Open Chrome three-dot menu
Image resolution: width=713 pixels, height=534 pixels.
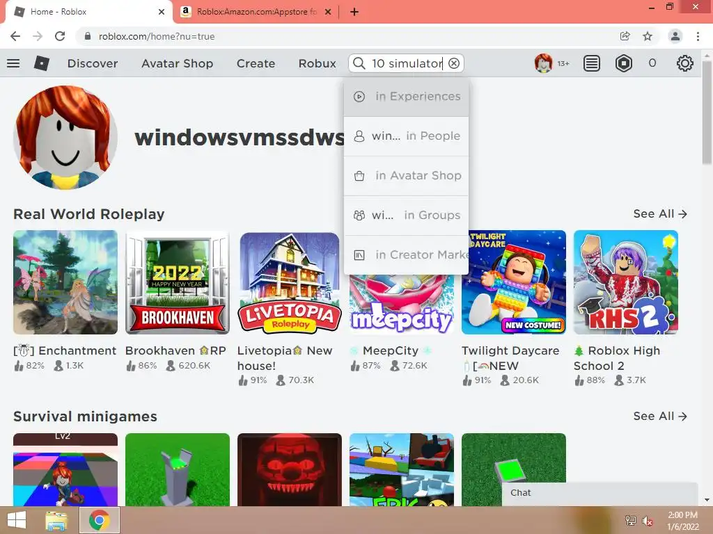coord(698,36)
